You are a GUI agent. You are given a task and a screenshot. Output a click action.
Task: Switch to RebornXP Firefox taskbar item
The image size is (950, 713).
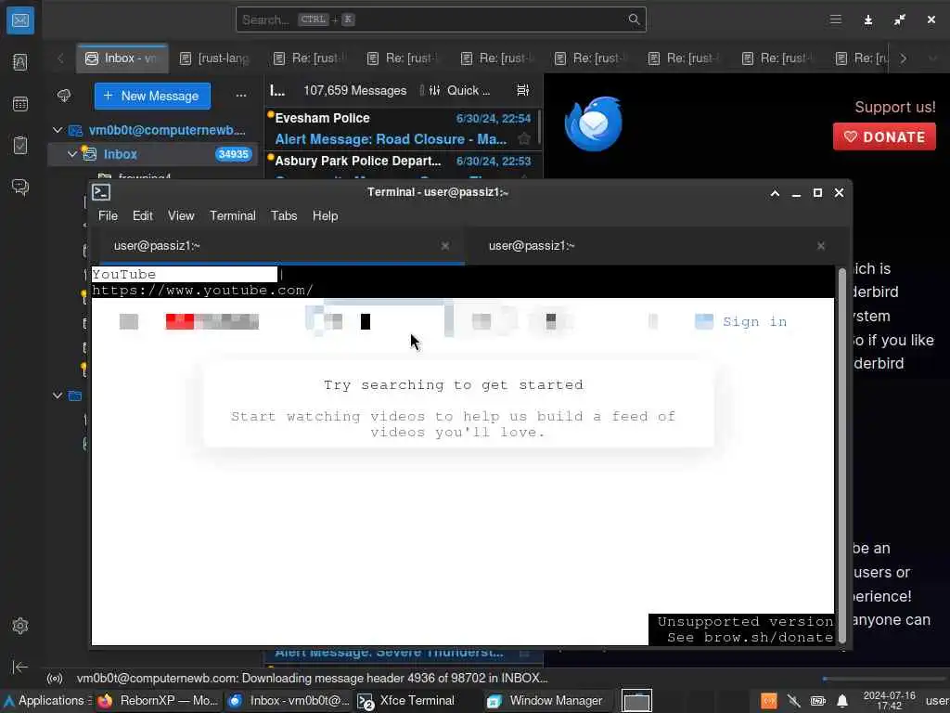157,701
